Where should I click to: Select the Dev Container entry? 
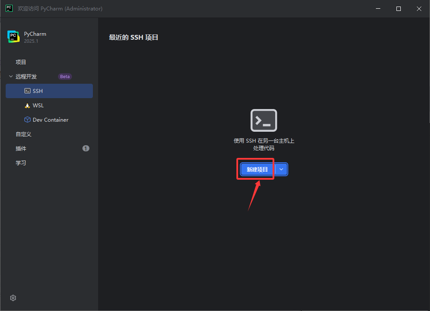(x=49, y=120)
